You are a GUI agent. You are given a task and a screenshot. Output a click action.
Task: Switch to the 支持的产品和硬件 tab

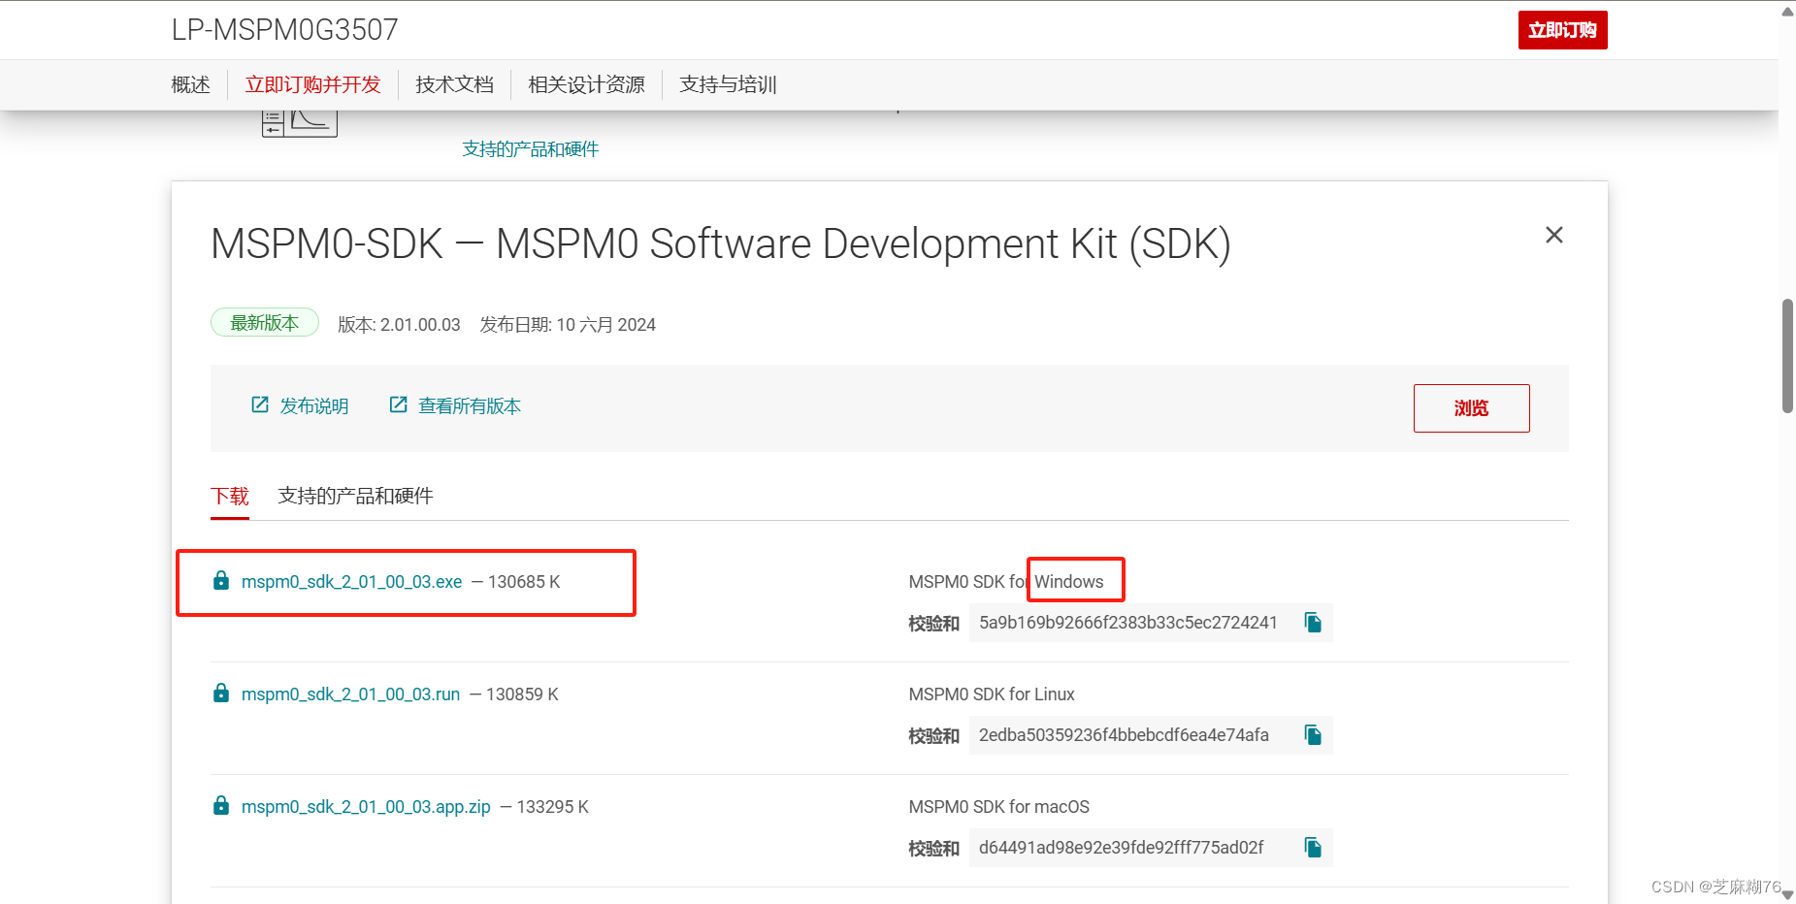click(x=355, y=496)
